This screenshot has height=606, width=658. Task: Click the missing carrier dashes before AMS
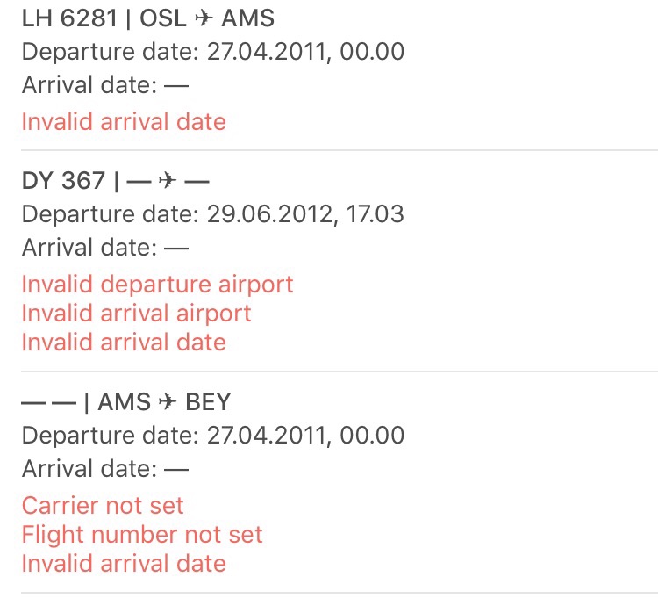tap(49, 403)
